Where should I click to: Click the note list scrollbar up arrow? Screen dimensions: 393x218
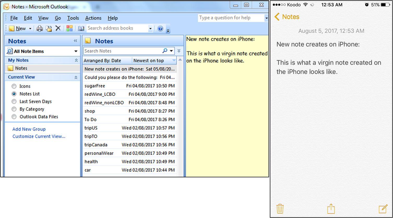pyautogui.click(x=180, y=60)
